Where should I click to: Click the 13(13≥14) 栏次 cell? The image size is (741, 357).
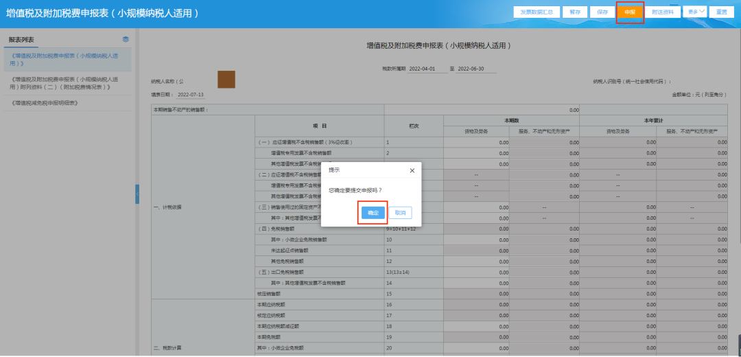pyautogui.click(x=414, y=273)
